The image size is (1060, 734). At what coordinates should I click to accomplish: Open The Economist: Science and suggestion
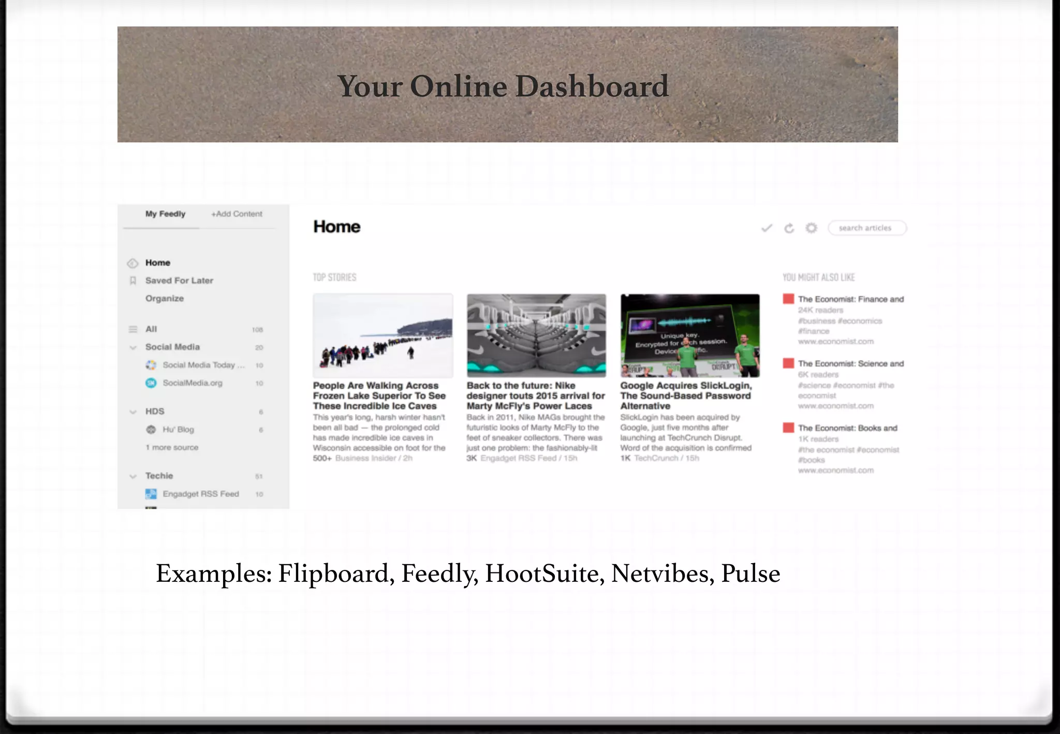point(851,364)
